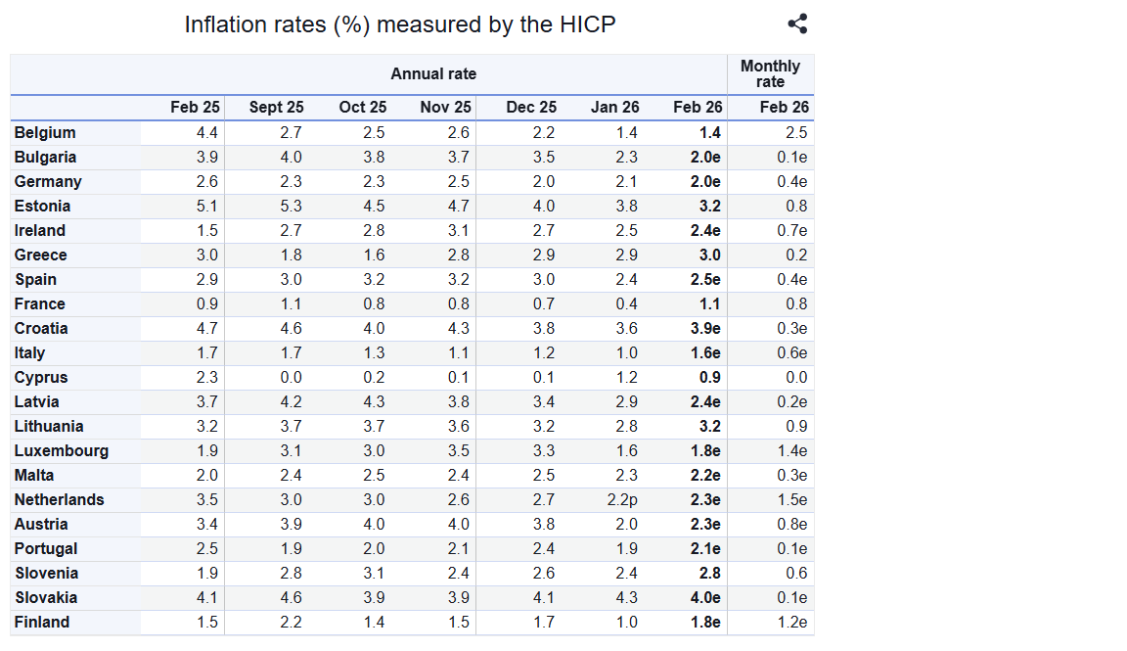Click Slovakia's Feb 26 annual value 4.0e
1127x651 pixels.
[x=705, y=598]
